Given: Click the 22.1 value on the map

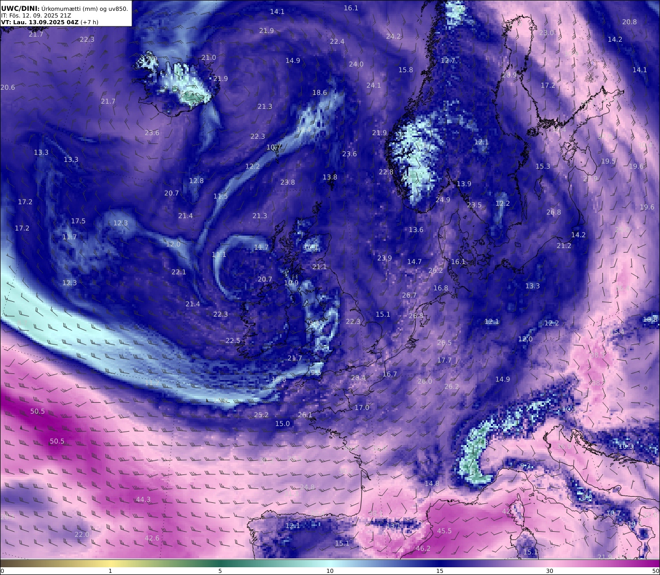Looking at the screenshot, I should (179, 272).
